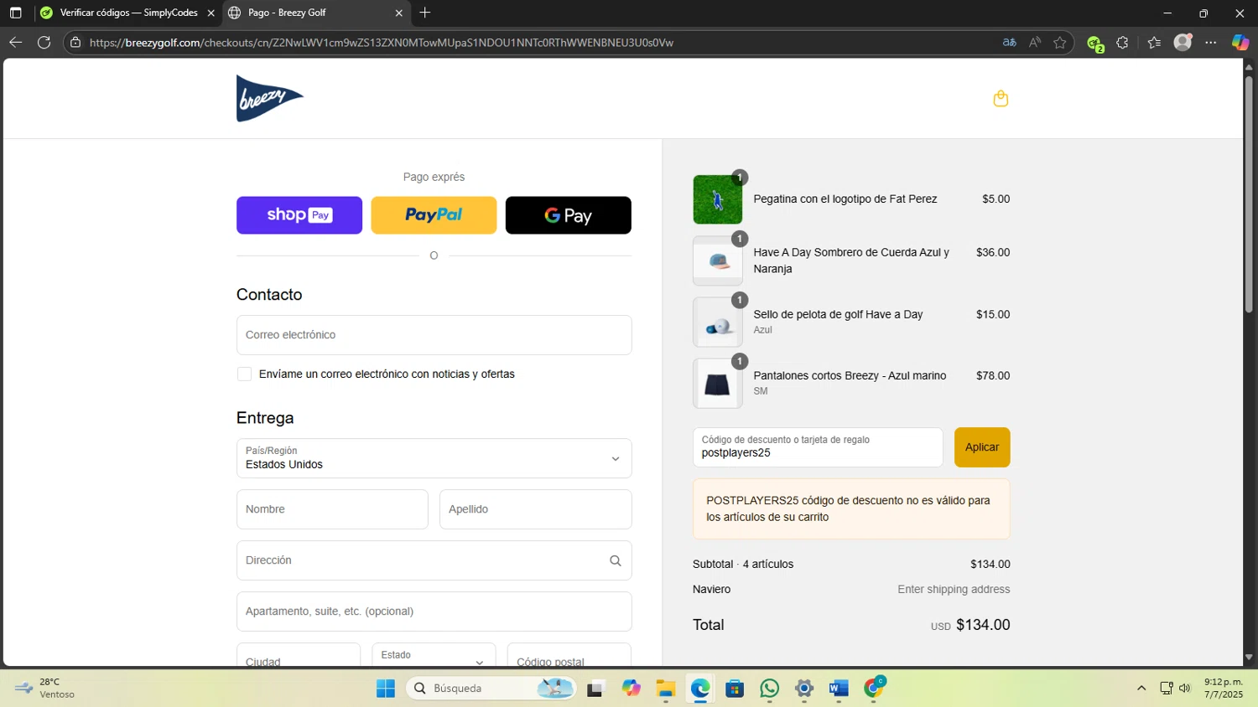Screen dimensions: 1258x707
Task: Open Task View from the taskbar
Action: coord(595,689)
